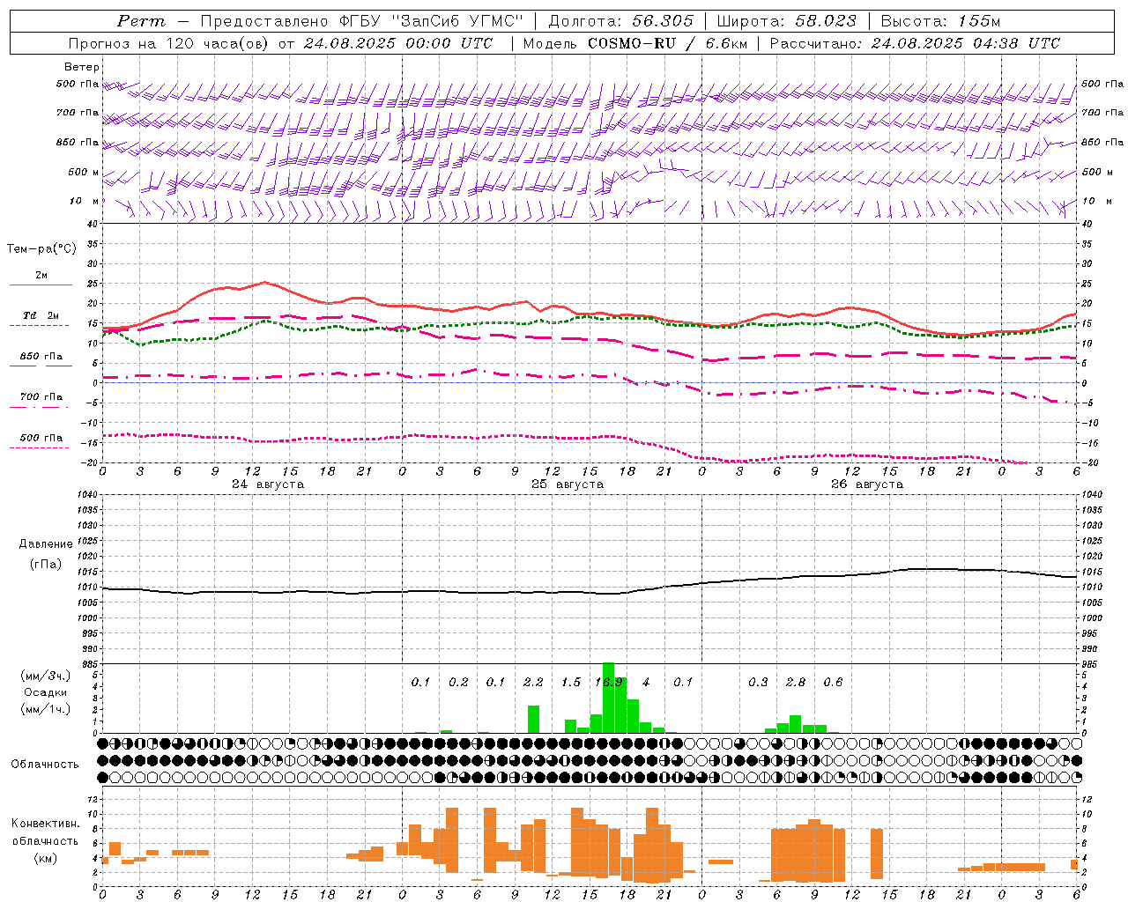Click the 'Широта: 58.023' latitude value
1128x902 pixels.
[x=787, y=21]
